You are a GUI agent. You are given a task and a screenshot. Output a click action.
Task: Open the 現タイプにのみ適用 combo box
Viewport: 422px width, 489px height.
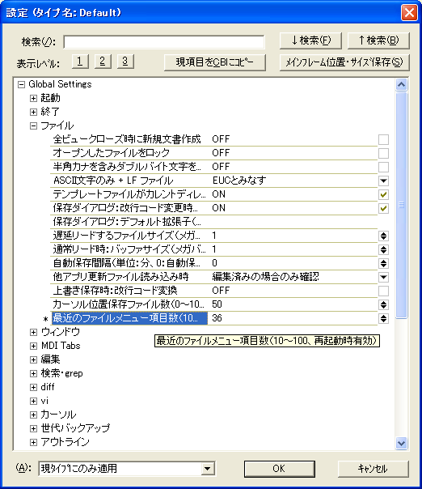pyautogui.click(x=208, y=469)
